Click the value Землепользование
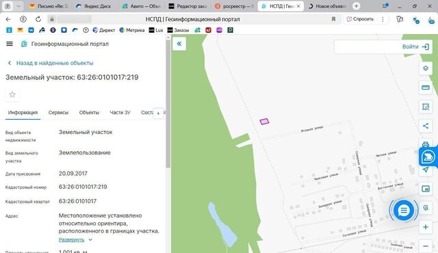 (x=85, y=152)
